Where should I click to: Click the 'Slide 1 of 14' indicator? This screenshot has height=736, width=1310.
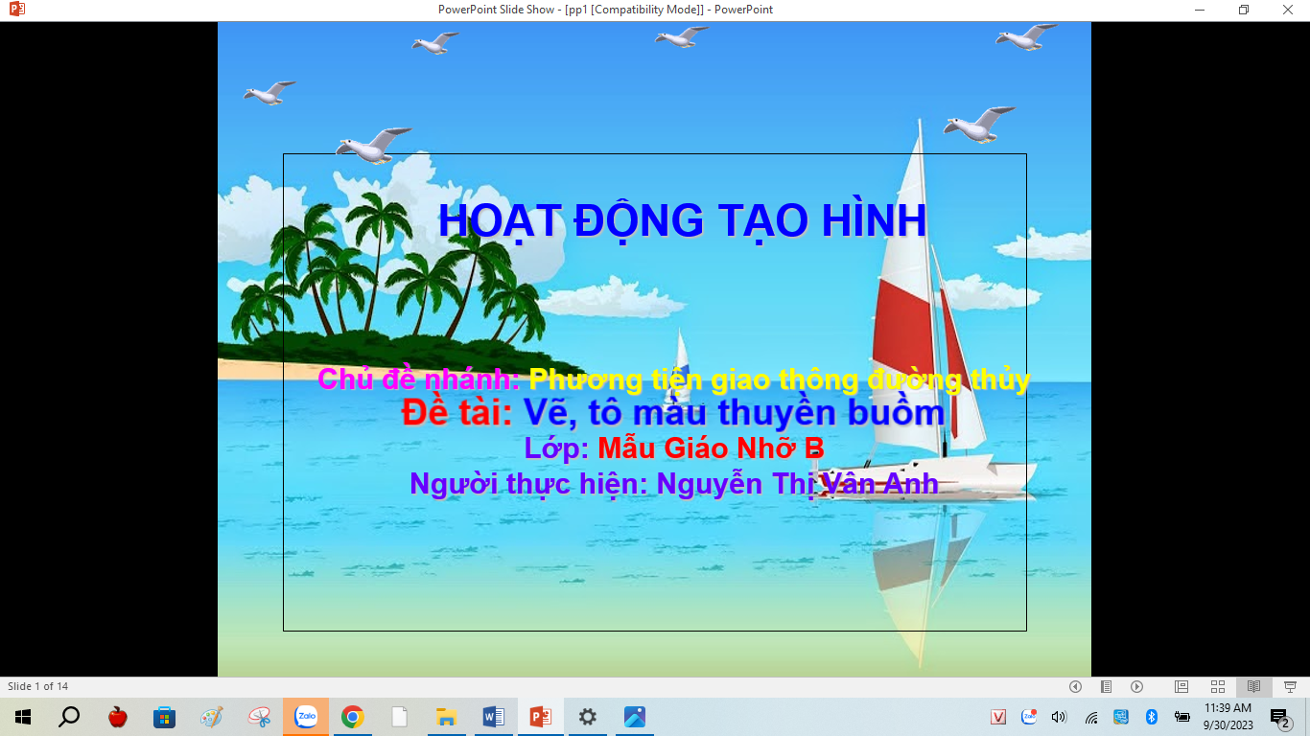click(38, 686)
